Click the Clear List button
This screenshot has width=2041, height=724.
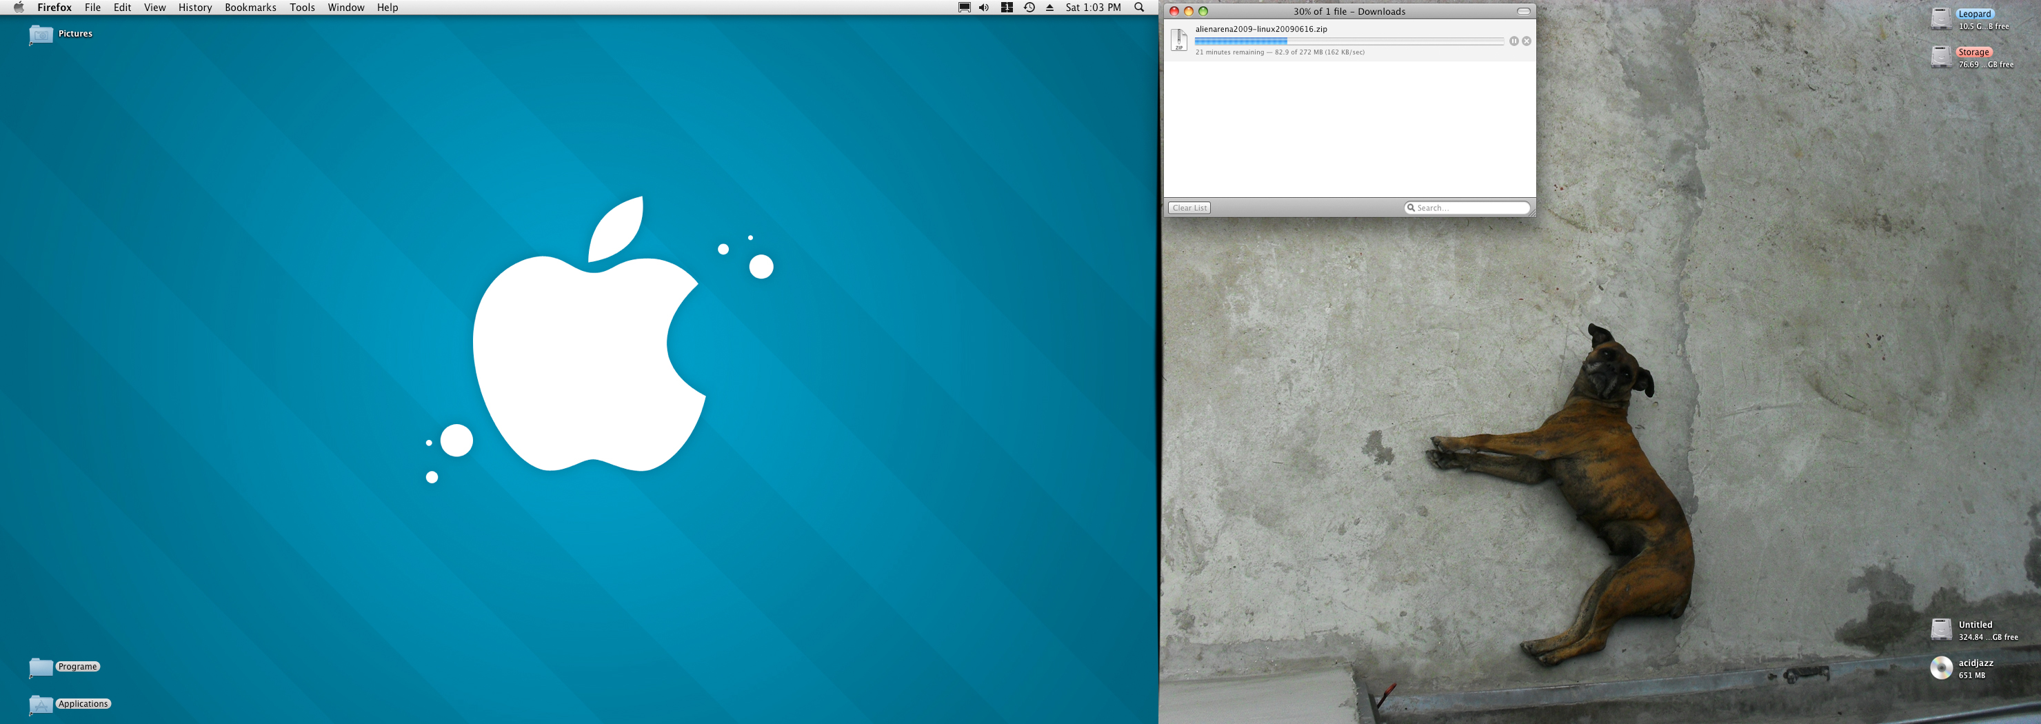coord(1189,208)
